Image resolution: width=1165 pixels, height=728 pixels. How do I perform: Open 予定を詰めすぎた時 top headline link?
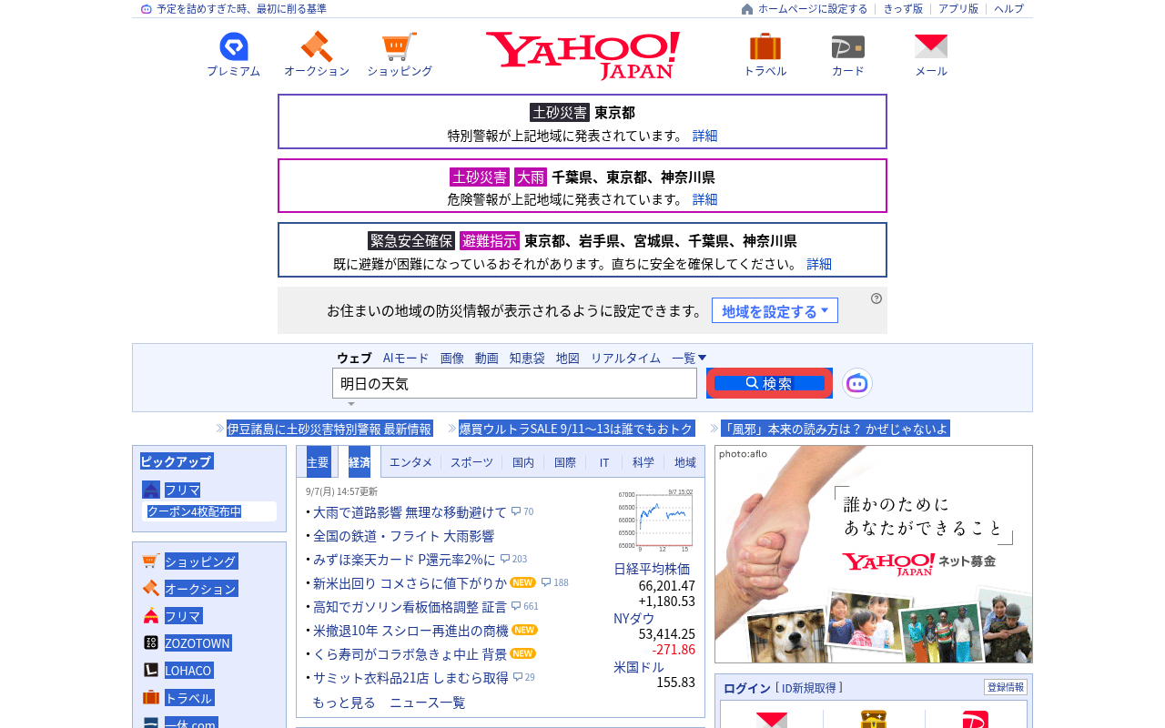click(241, 9)
